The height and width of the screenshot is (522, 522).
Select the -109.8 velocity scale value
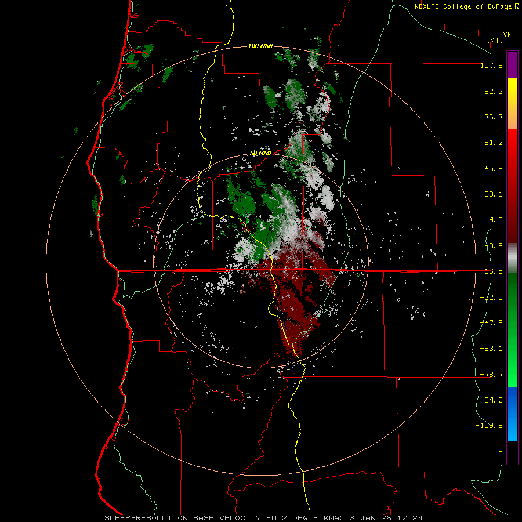coord(489,426)
